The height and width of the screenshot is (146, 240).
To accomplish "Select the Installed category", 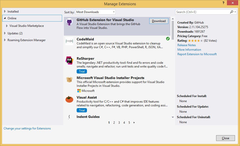I will [x=13, y=12].
